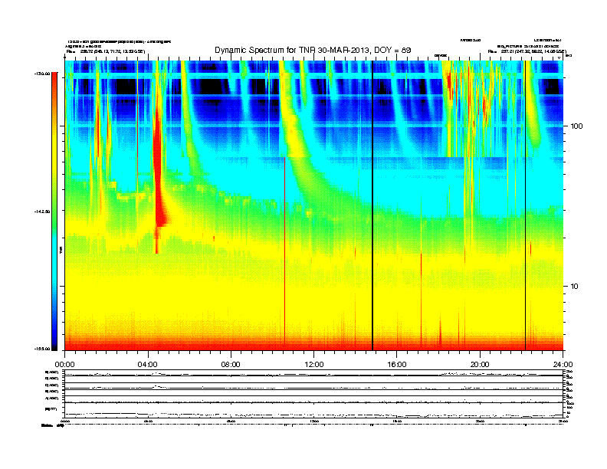
Task: Click the 04:00 time axis label
Action: (x=148, y=365)
